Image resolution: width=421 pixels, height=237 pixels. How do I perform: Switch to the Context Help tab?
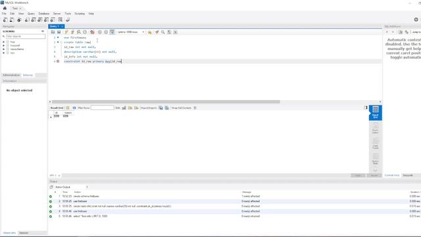(x=392, y=175)
